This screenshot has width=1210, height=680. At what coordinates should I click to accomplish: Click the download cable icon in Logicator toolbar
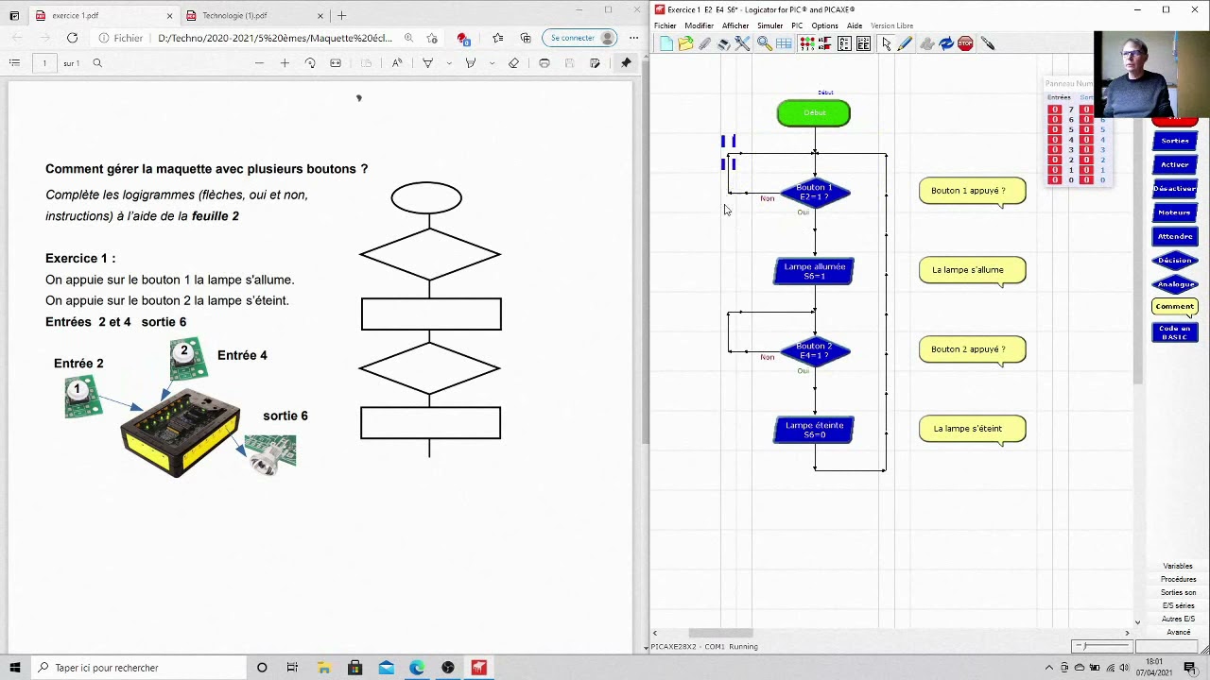988,43
